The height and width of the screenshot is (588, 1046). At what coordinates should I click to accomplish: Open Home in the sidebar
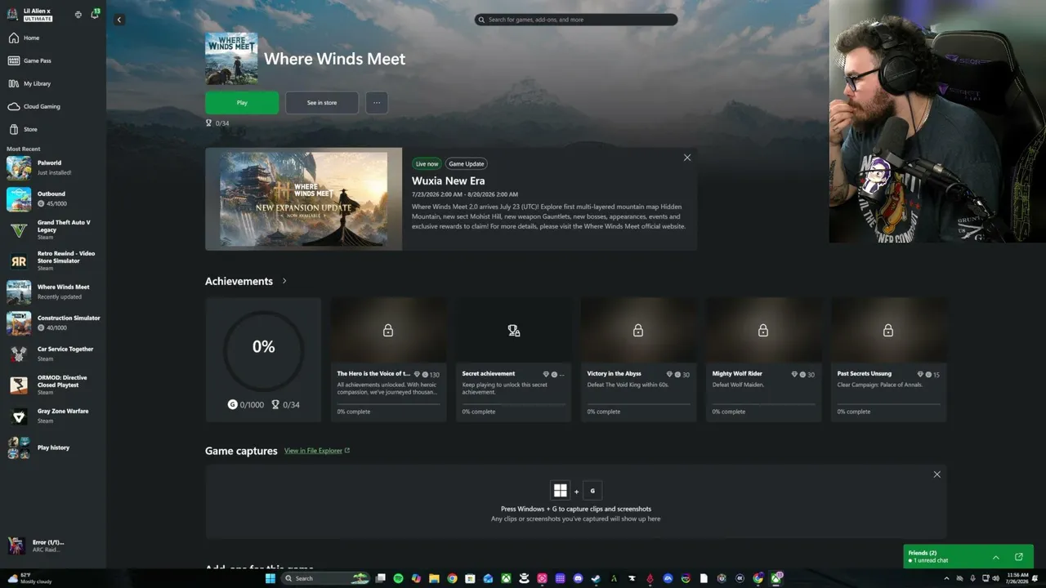pyautogui.click(x=53, y=38)
